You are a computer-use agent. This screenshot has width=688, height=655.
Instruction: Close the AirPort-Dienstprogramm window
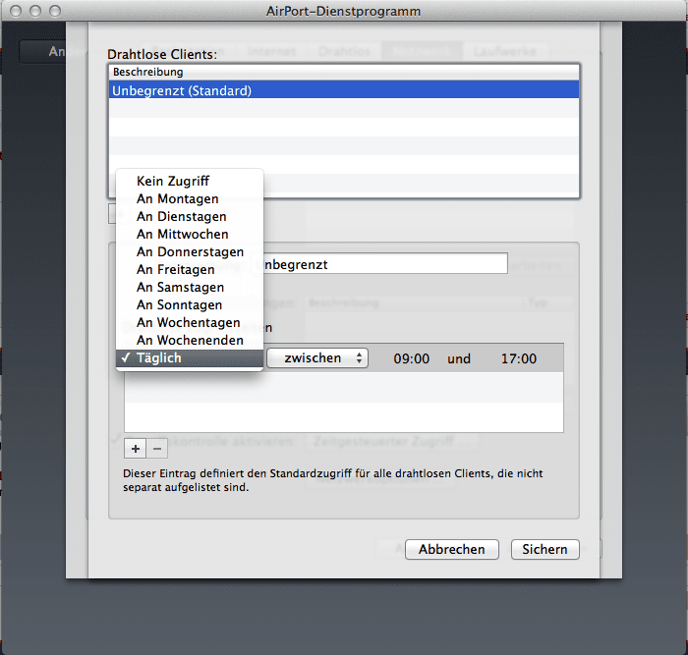[x=16, y=11]
